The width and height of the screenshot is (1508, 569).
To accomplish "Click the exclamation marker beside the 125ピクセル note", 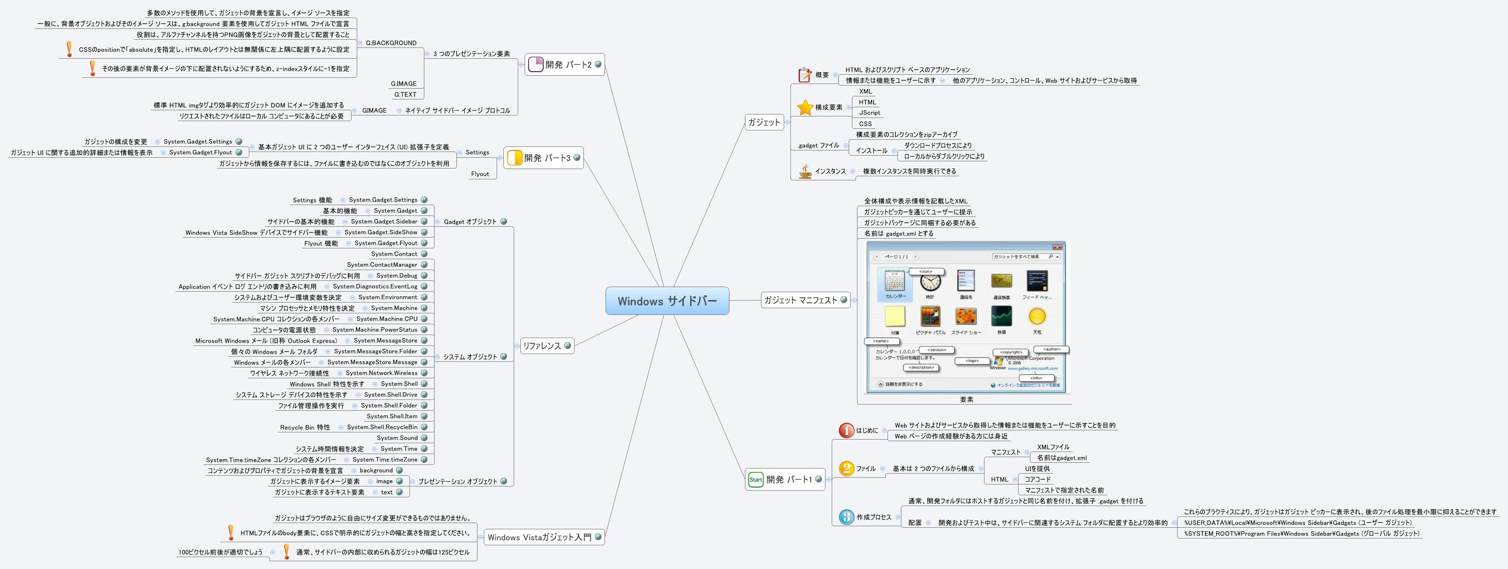I will 285,550.
